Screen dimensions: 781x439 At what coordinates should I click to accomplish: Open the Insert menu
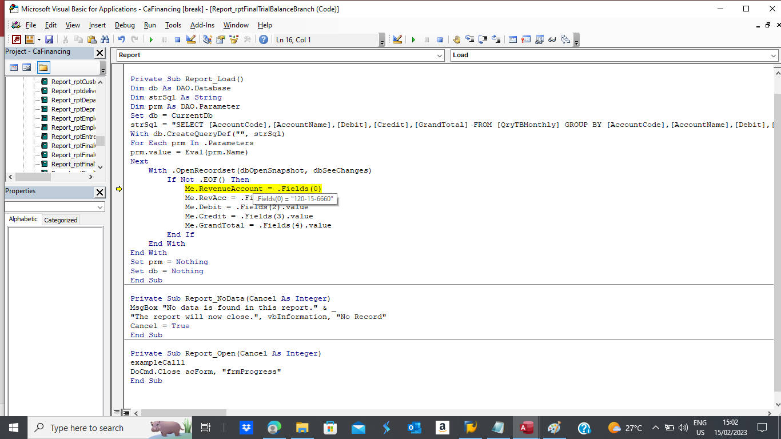97,25
